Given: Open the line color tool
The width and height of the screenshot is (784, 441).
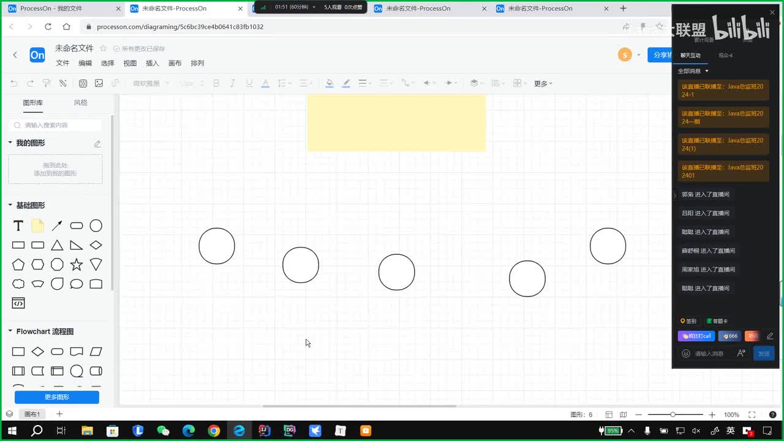Looking at the screenshot, I should [346, 83].
